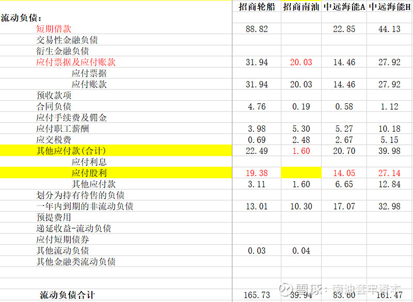Select the indented 应付账款 sub-row label
This screenshot has height=302, width=413.
pyautogui.click(x=89, y=84)
